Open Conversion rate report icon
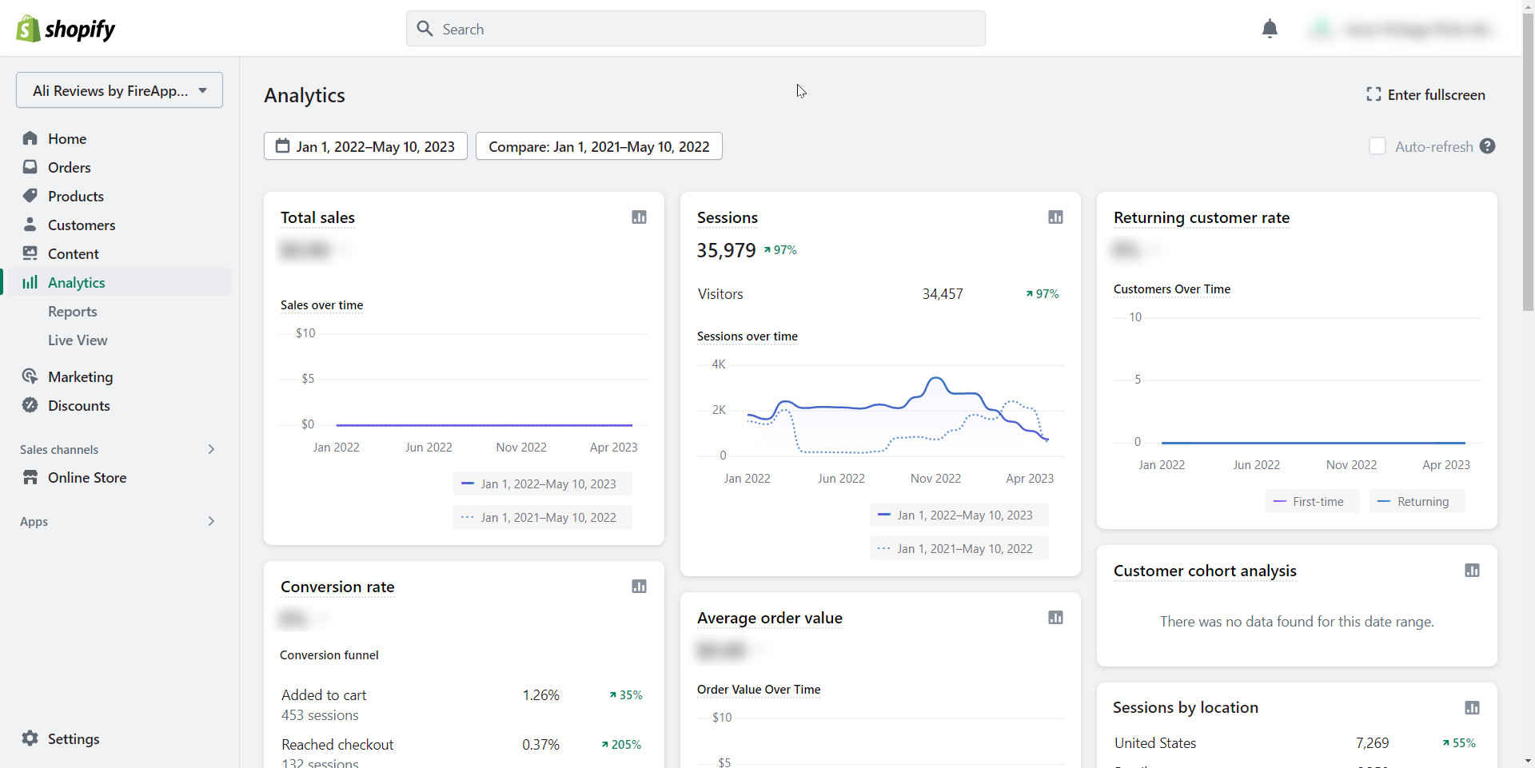This screenshot has width=1535, height=768. (x=639, y=587)
